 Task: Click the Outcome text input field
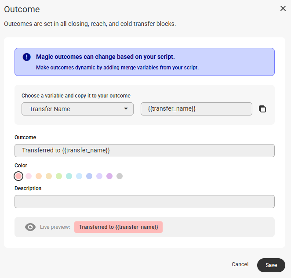[x=145, y=151]
